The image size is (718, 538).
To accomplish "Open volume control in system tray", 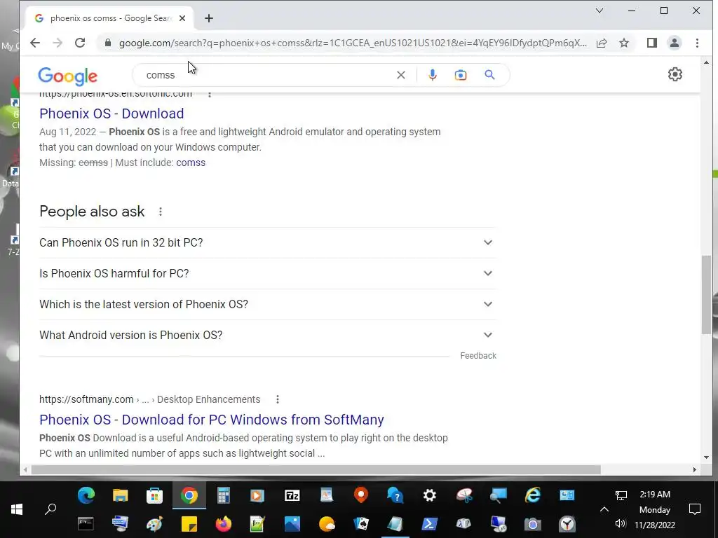I will click(x=621, y=524).
